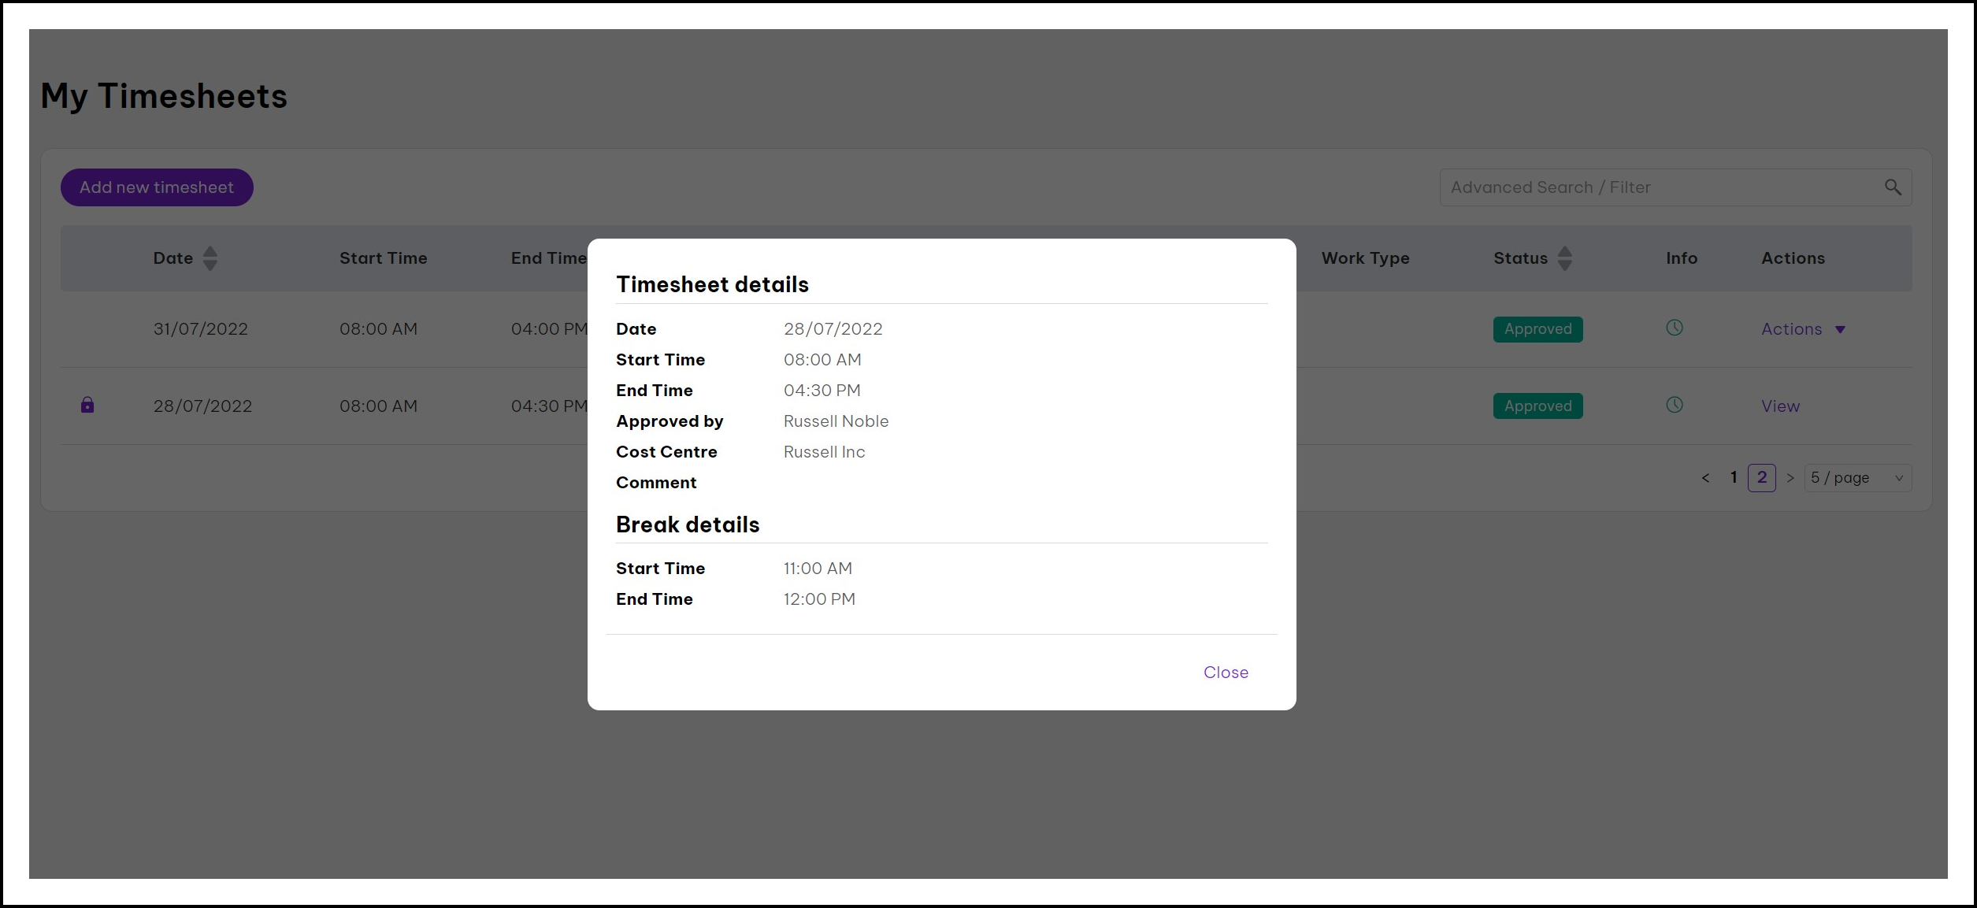Expand the 5 / page size selector
The image size is (1977, 908).
(x=1856, y=478)
